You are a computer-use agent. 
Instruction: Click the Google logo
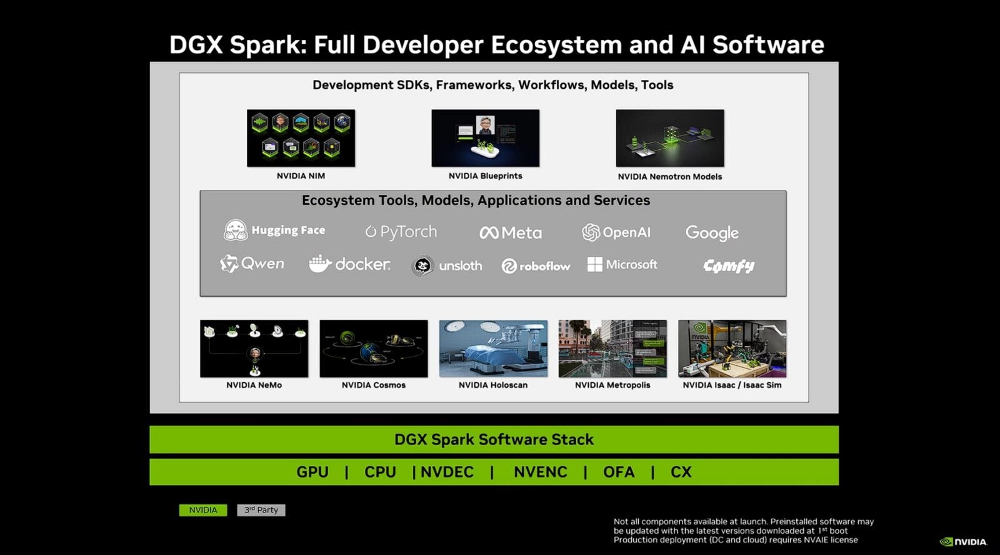click(712, 233)
